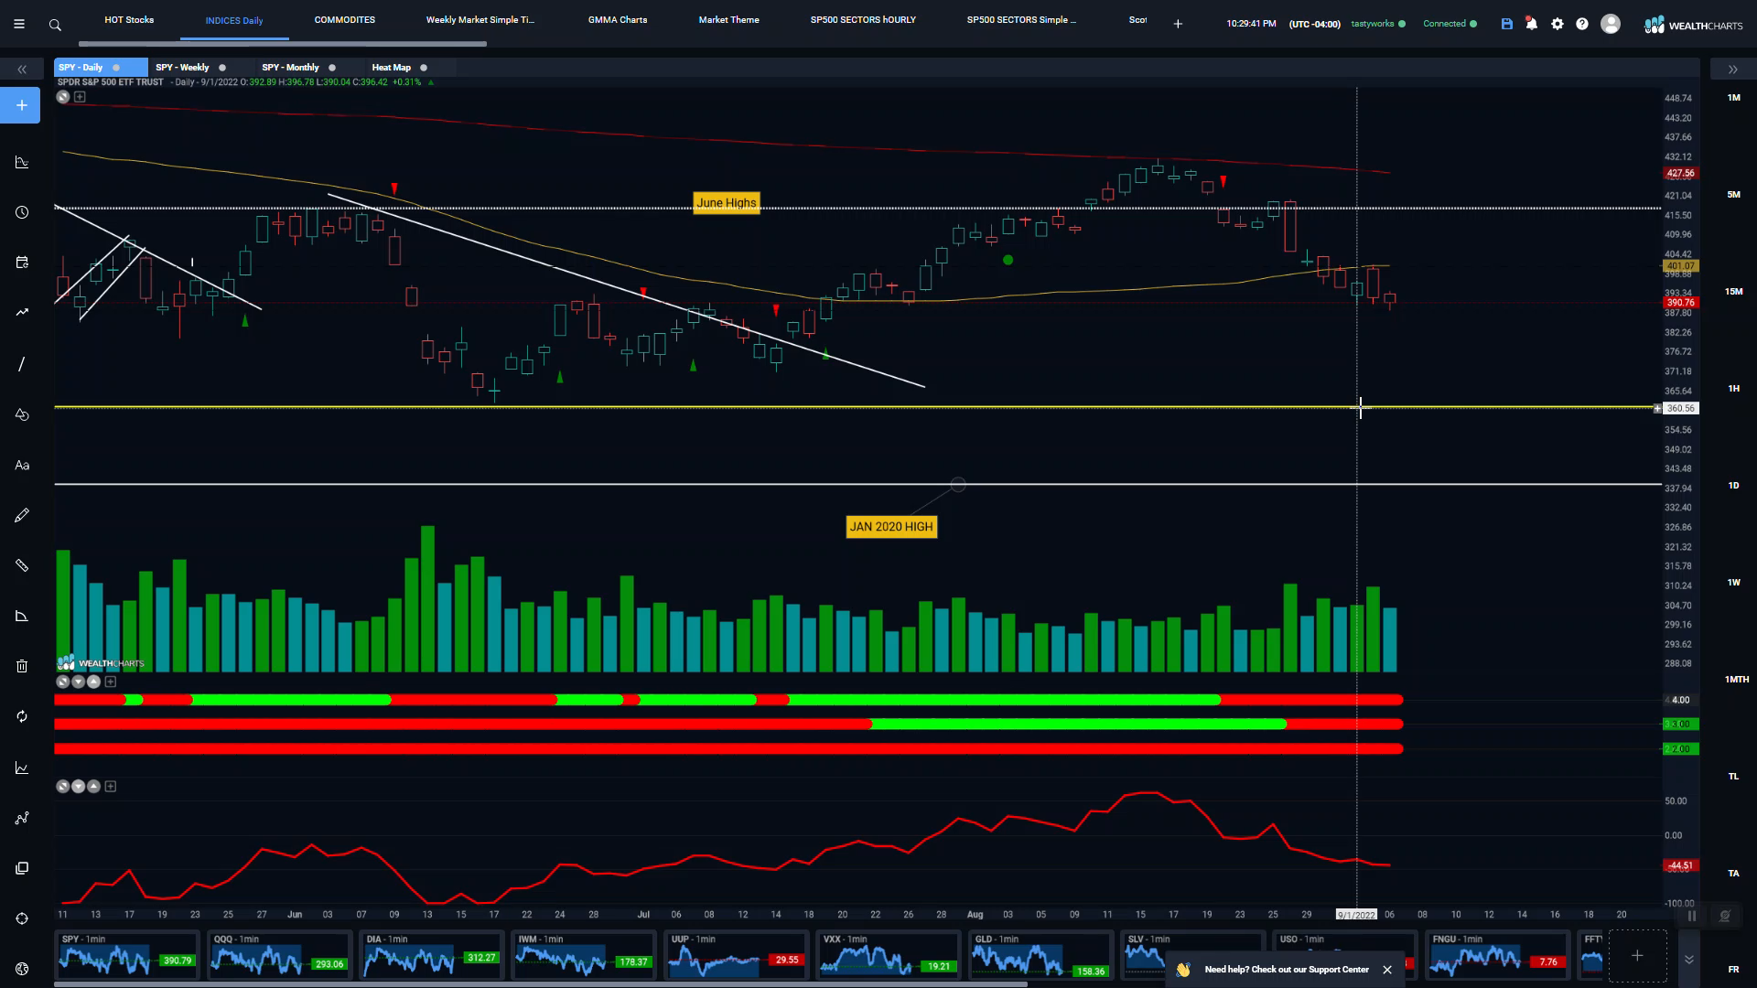The height and width of the screenshot is (988, 1757).
Task: Open the VXX - 1min mini chart
Action: [889, 955]
